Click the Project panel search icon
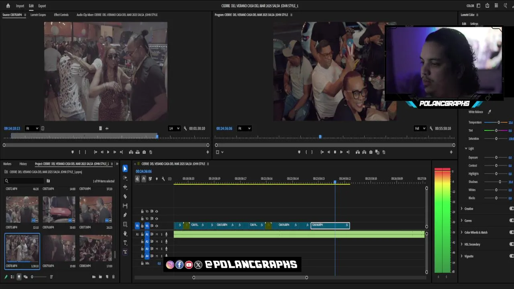The image size is (514, 289). click(6, 181)
